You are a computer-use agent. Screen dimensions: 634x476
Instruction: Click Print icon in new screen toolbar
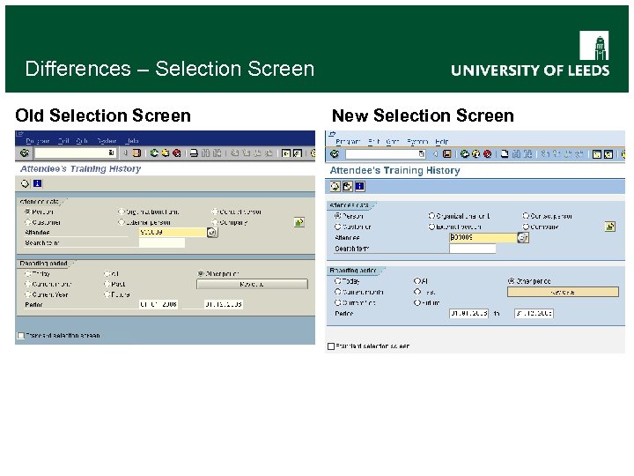click(505, 153)
